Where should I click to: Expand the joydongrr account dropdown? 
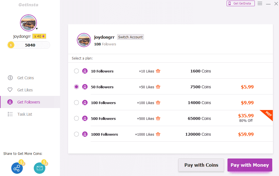37,28
